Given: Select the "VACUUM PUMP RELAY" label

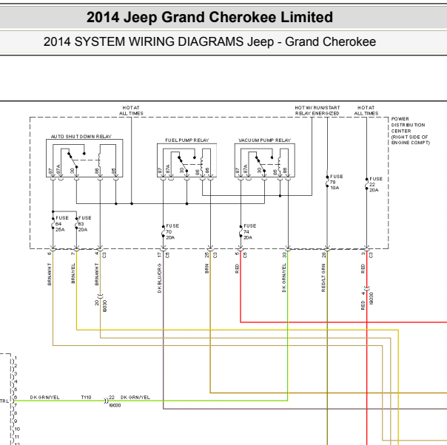Looking at the screenshot, I should point(264,140).
